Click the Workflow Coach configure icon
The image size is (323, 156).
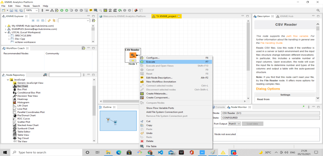[x=83, y=48]
